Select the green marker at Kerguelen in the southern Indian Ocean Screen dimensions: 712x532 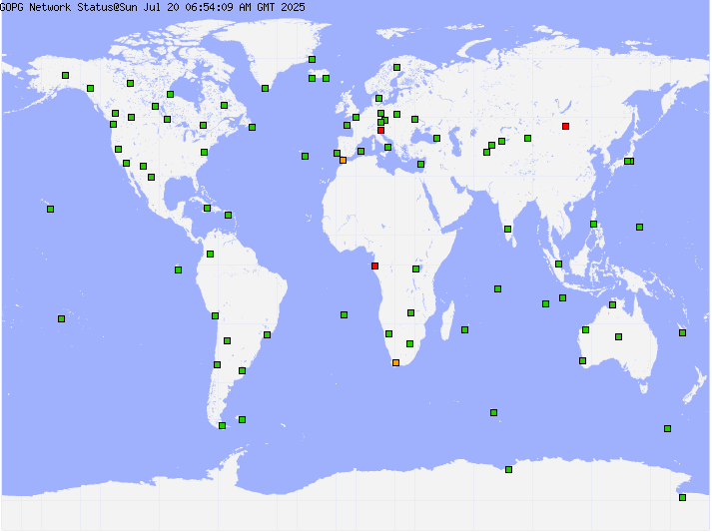(x=494, y=412)
